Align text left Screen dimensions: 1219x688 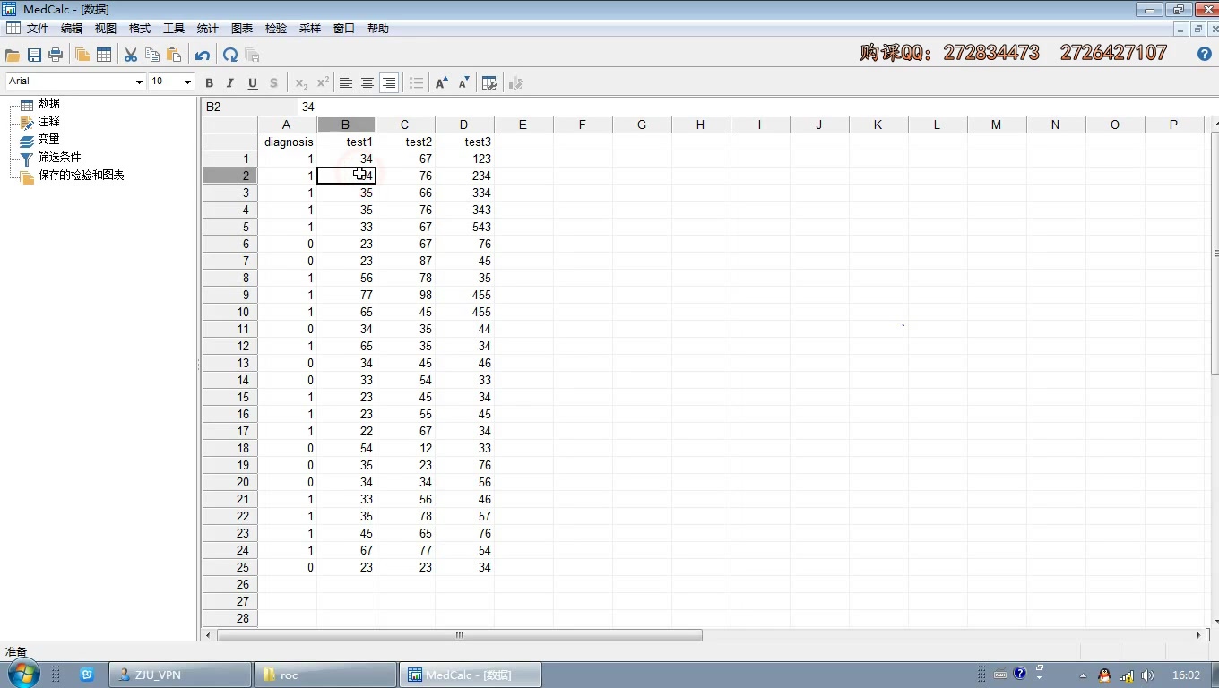click(x=346, y=83)
